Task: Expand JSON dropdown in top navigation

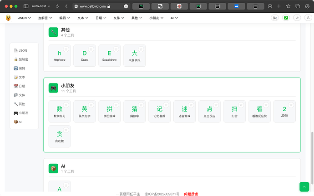Action: coord(25,18)
